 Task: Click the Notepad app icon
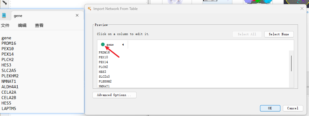4,15
